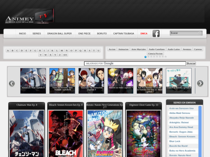Select the Artes Marciales genre tag
210x157 pixels.
tap(139, 49)
